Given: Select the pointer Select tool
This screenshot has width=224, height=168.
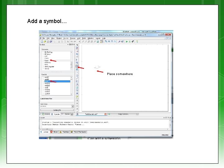Looking at the screenshot, I should (x=77, y=45).
